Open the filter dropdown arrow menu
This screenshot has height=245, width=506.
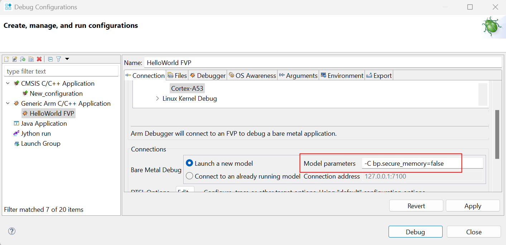[67, 59]
